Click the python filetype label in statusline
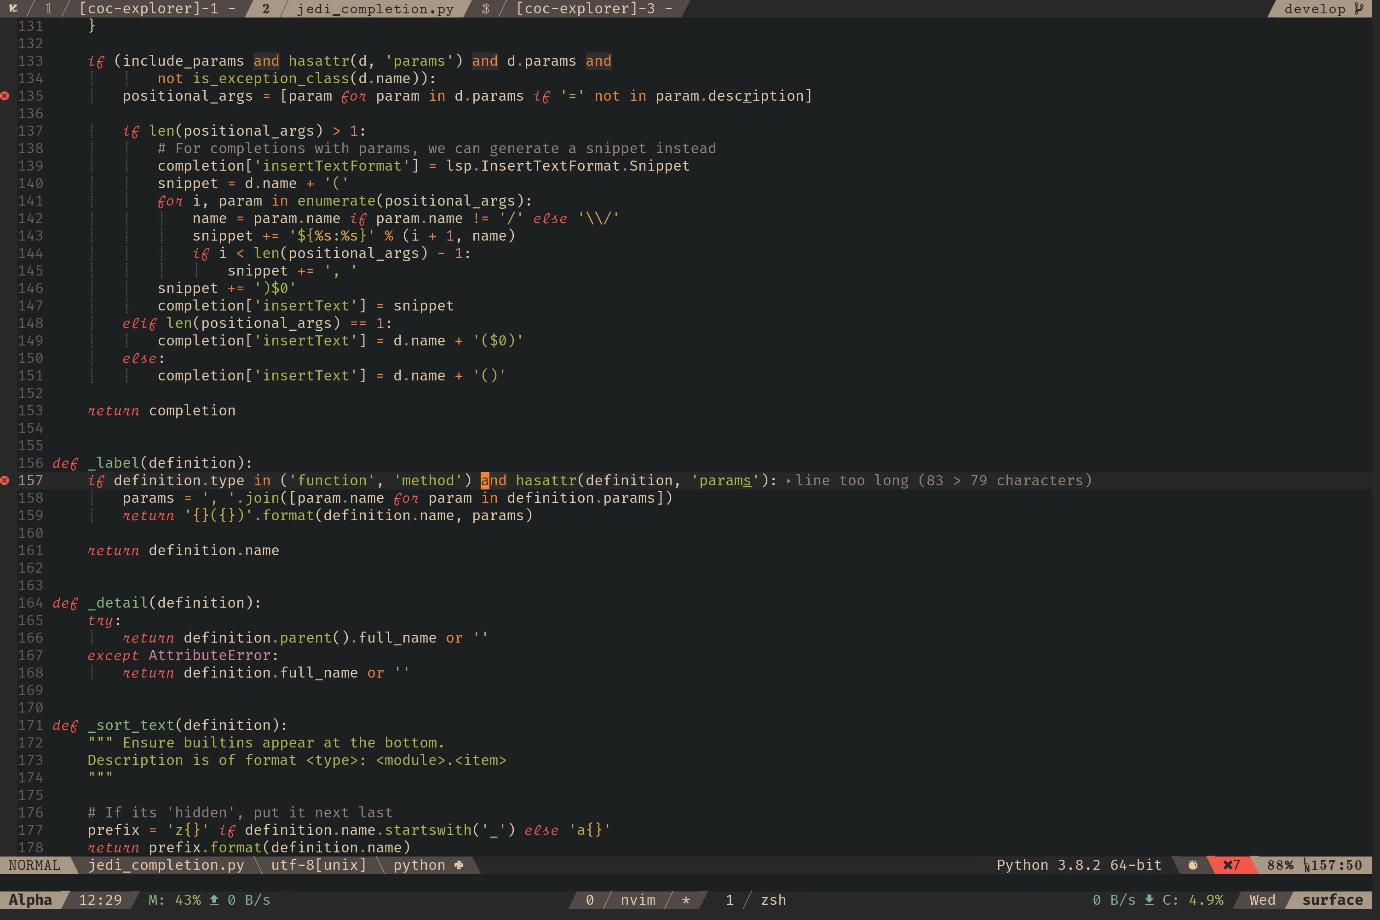Screen dimensions: 1380x920 [420, 865]
